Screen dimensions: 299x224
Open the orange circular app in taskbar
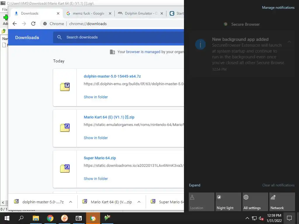tap(65, 218)
